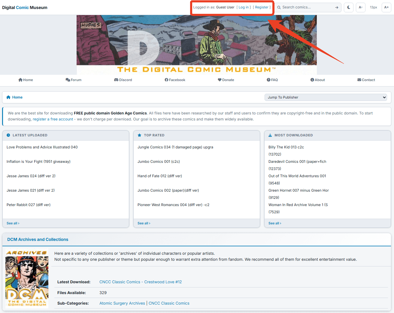Click the envelope icon next to Contact
This screenshot has width=394, height=313.
click(x=359, y=80)
